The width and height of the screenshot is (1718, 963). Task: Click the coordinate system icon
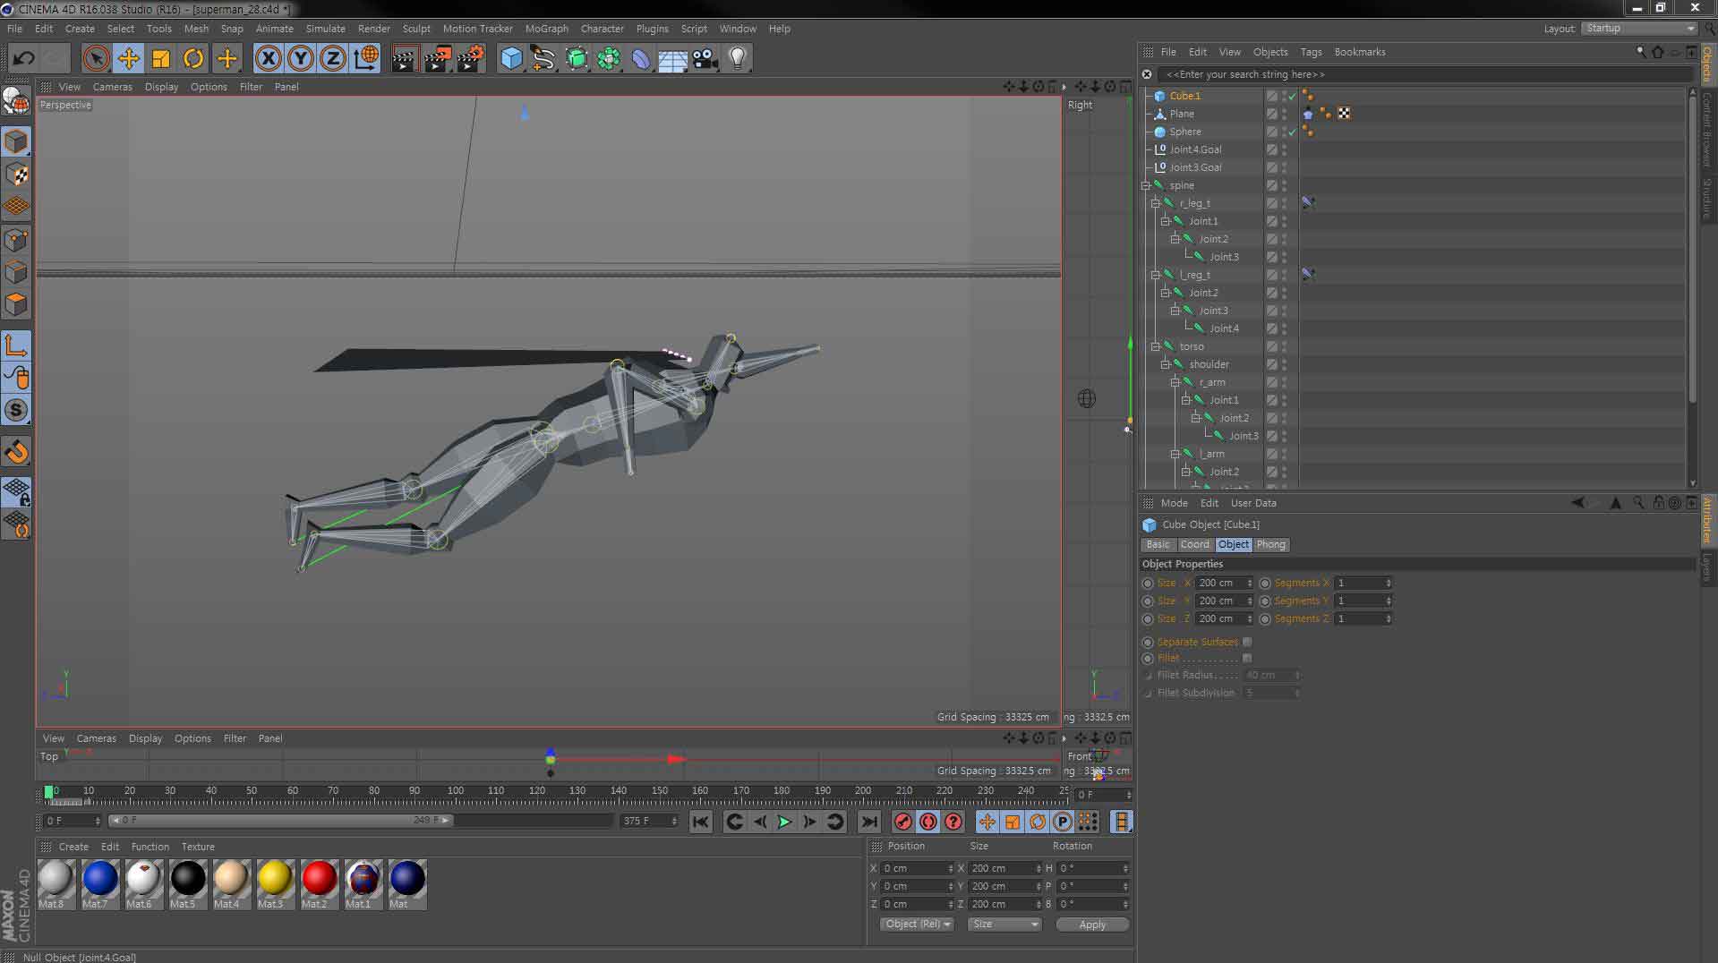[365, 59]
